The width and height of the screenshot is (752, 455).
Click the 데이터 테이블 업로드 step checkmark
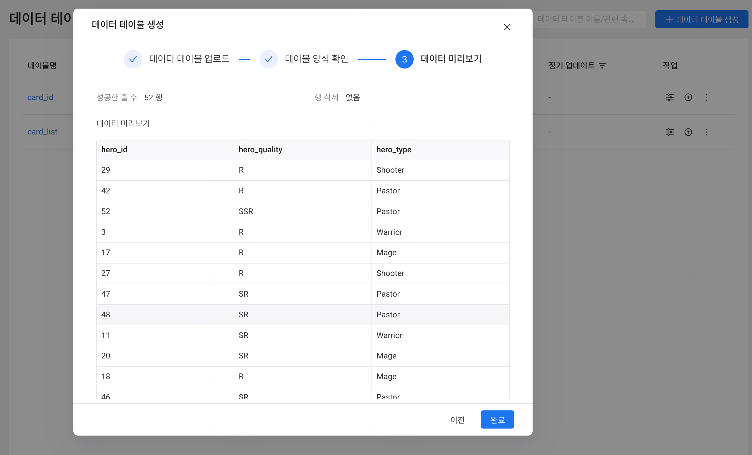(x=133, y=59)
